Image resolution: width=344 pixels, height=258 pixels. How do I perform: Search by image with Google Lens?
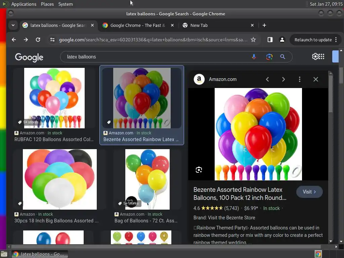pos(269,57)
